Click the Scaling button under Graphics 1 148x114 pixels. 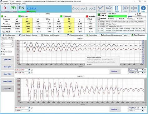[x=115, y=71]
